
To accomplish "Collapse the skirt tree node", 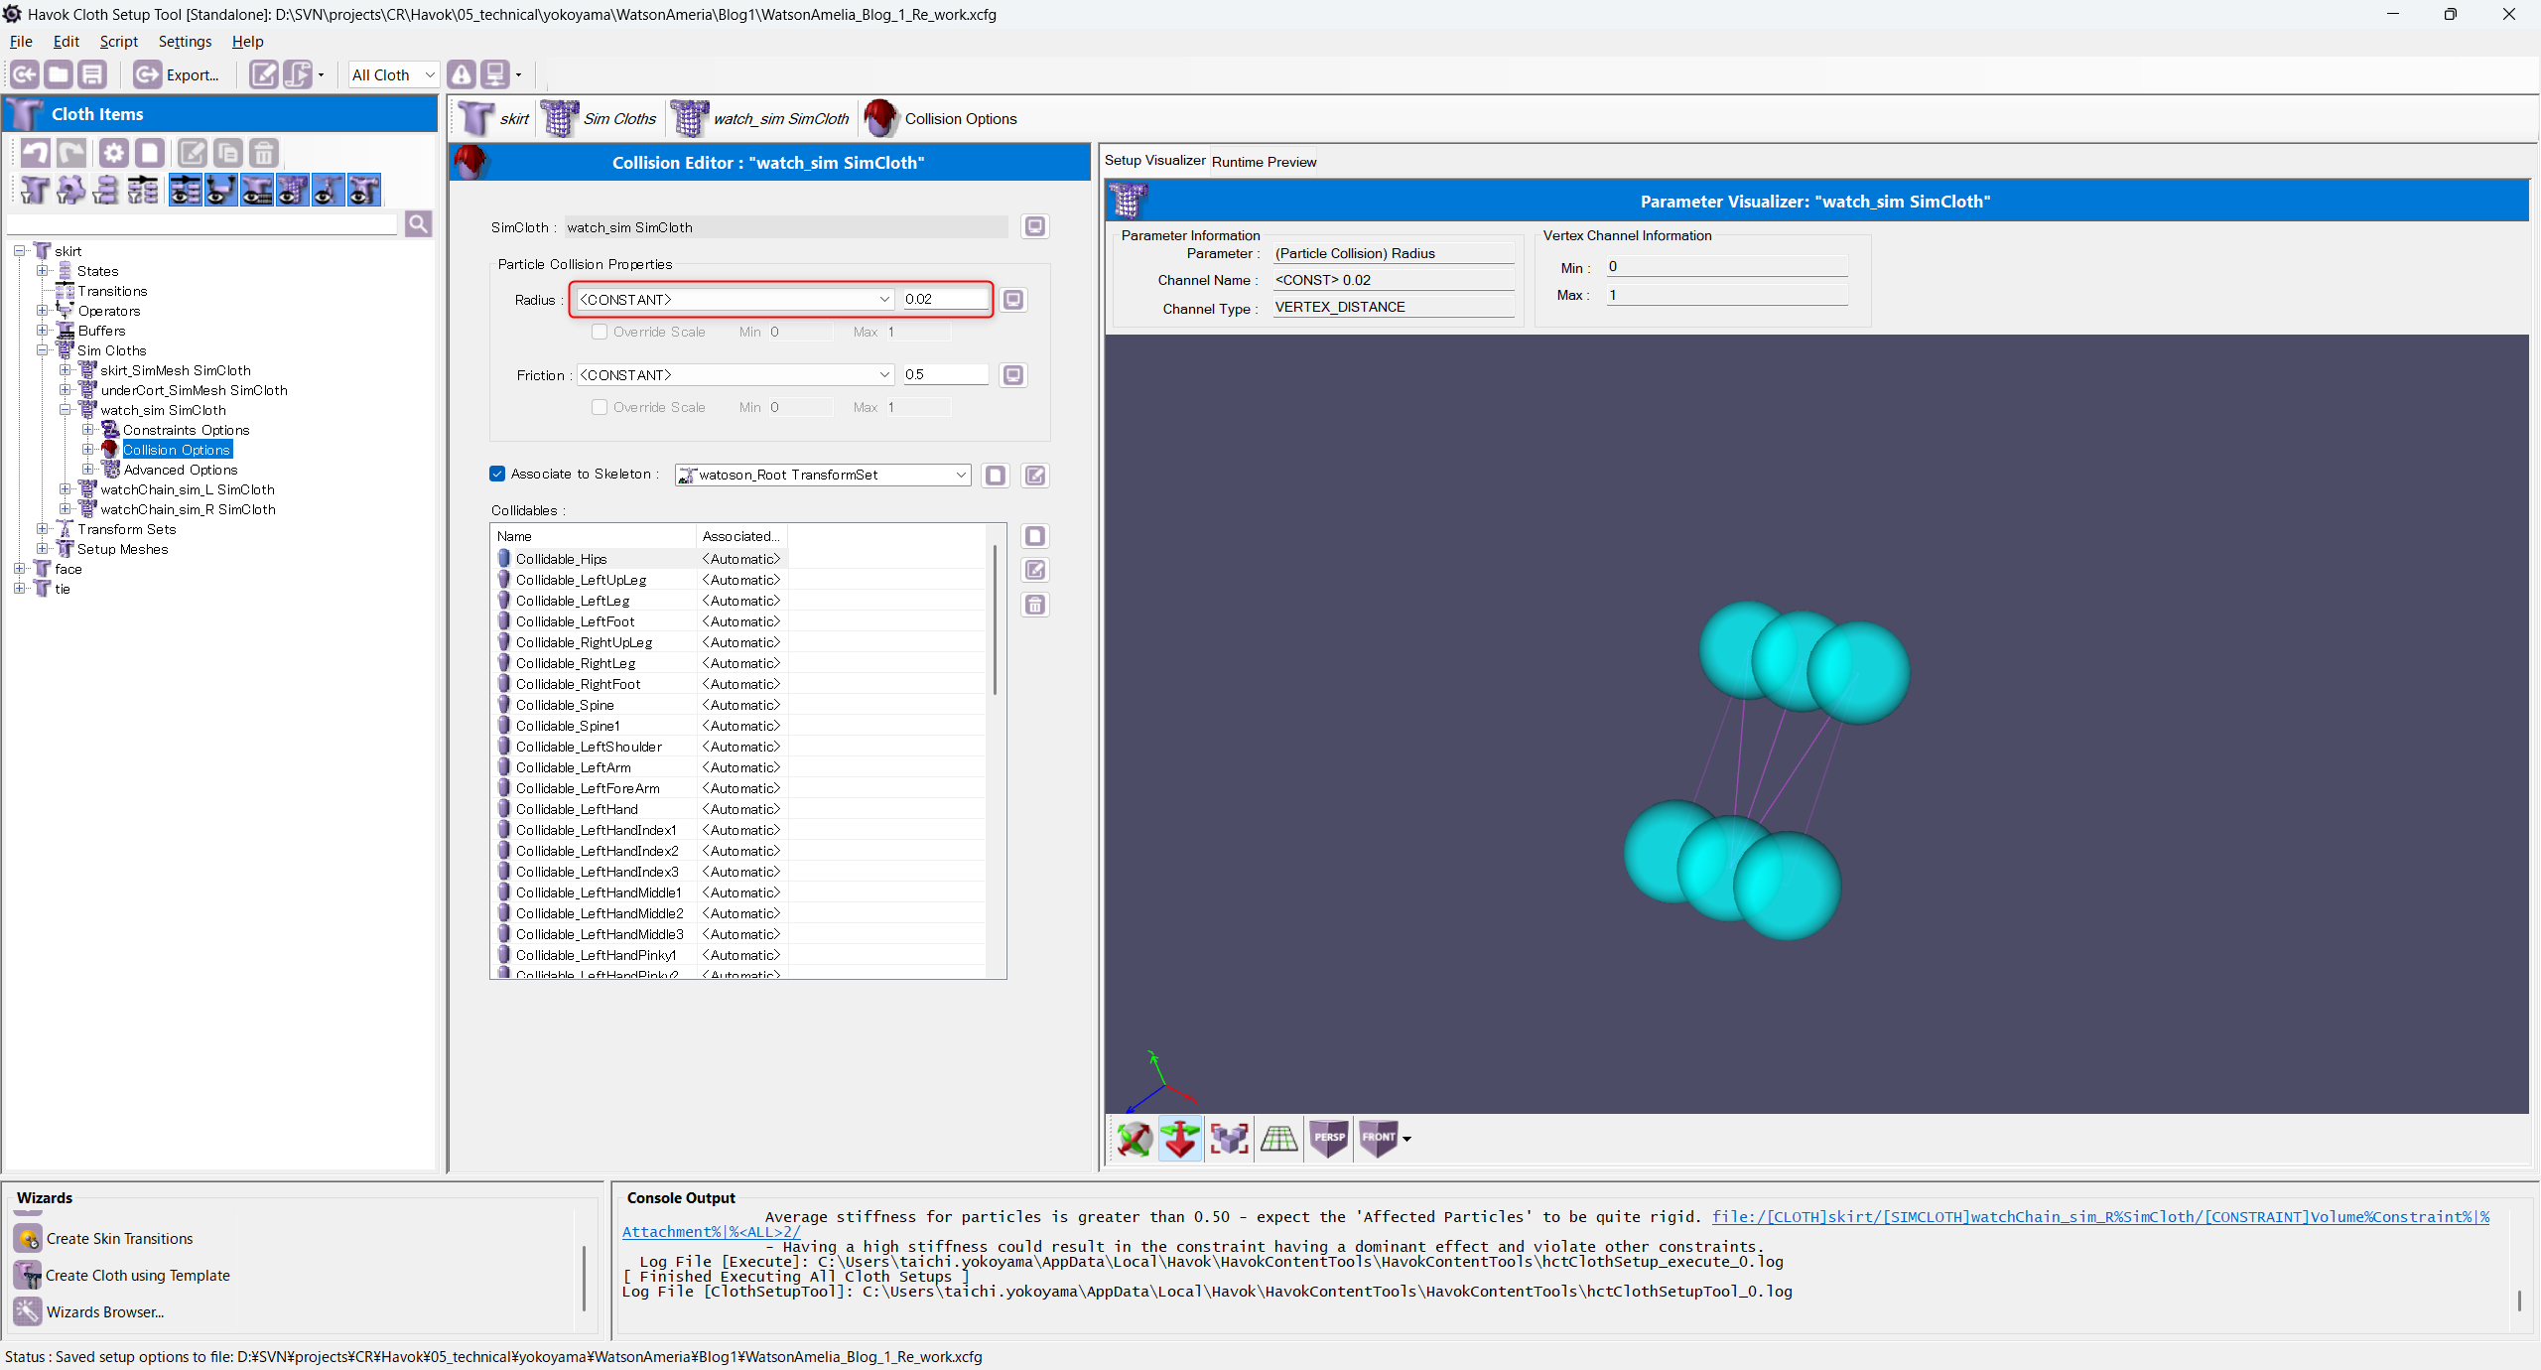I will pyautogui.click(x=19, y=251).
